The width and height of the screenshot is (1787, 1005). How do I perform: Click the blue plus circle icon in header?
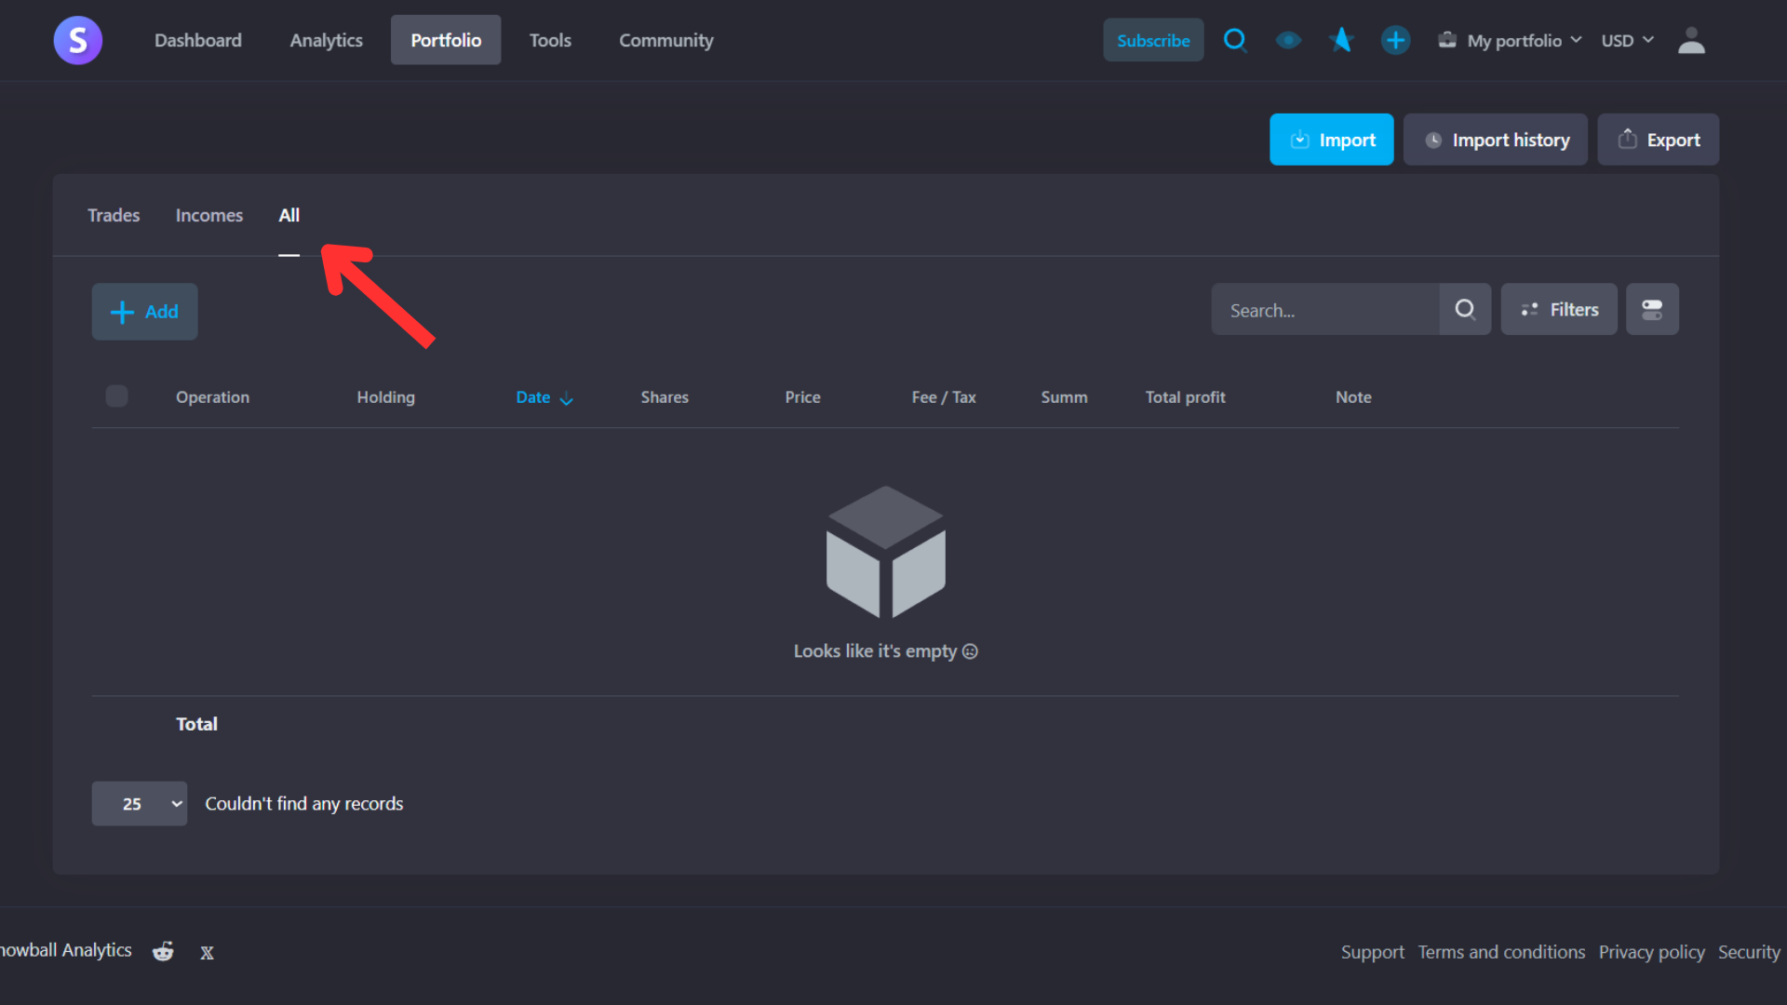[1394, 40]
